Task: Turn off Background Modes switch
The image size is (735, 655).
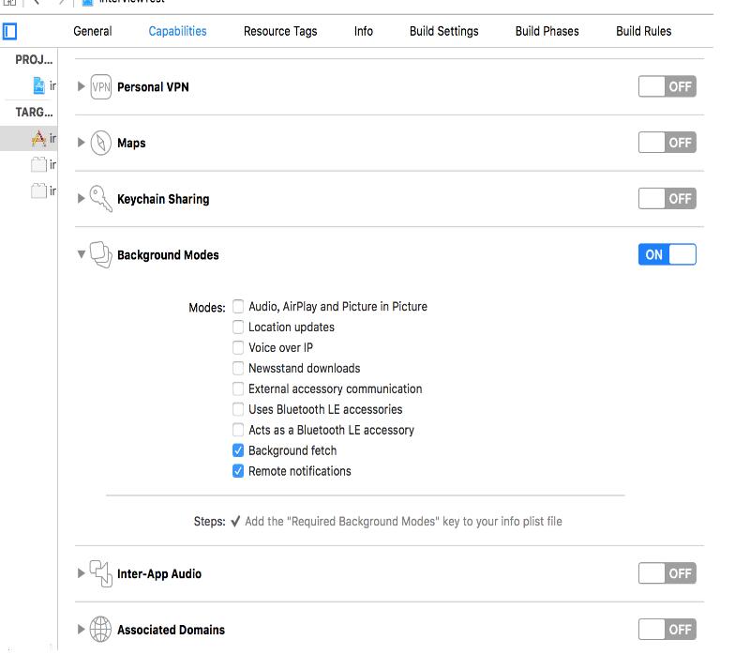Action: coord(667,254)
